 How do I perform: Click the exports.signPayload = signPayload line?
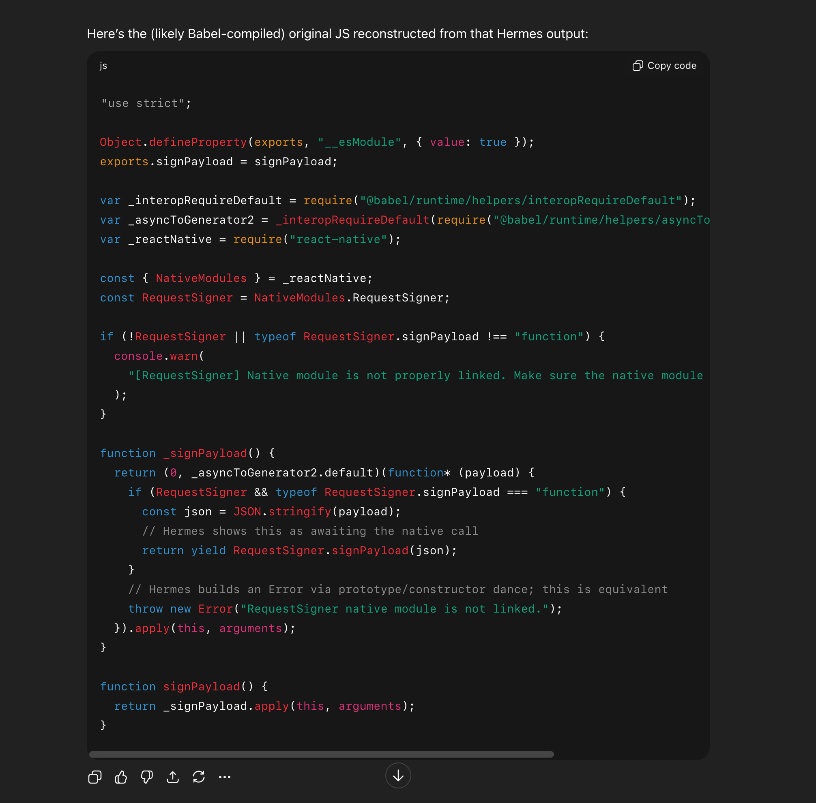tap(219, 162)
